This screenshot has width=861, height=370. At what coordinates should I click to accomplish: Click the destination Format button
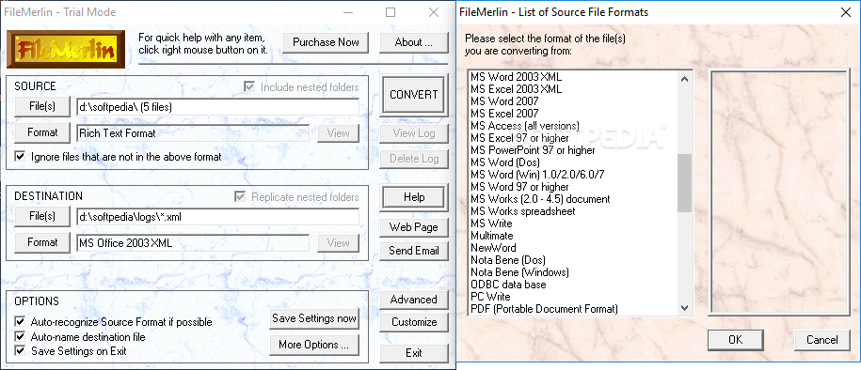[x=42, y=242]
